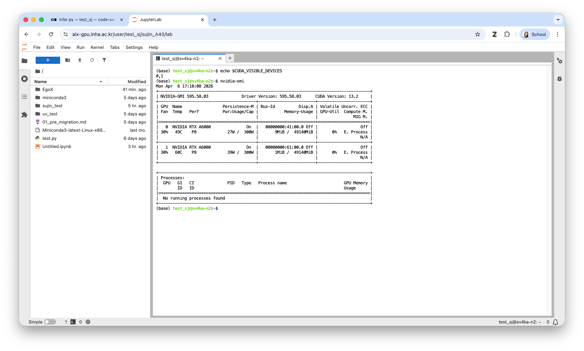Select the test.py file
This screenshot has height=351, width=584.
[90, 138]
